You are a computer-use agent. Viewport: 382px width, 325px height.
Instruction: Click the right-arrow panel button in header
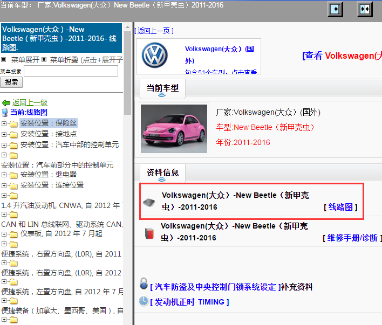335,9
